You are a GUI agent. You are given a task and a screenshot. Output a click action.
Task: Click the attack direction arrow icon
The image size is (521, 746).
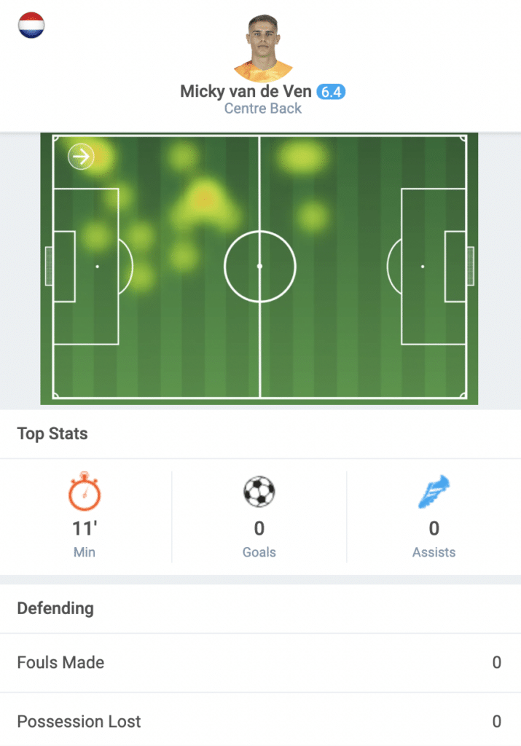[81, 157]
